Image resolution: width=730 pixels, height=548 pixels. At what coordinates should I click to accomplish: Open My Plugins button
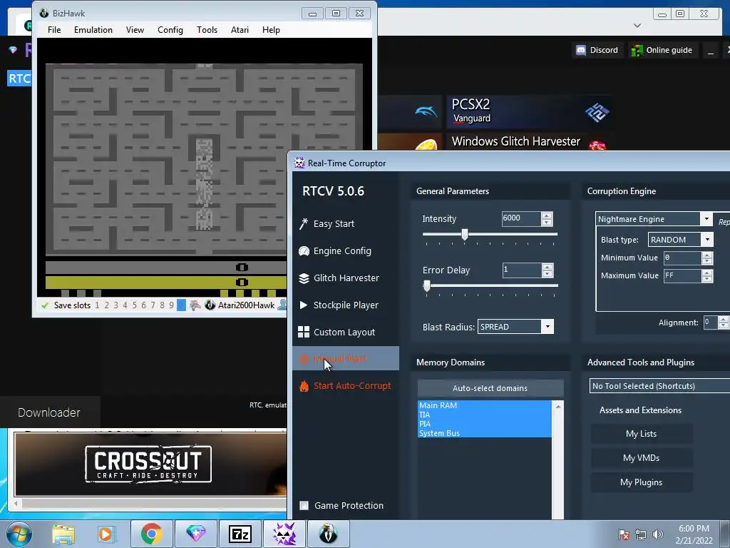641,482
